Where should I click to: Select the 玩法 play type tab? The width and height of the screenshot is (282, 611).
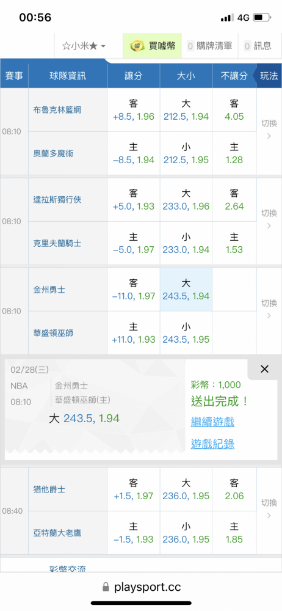click(x=269, y=76)
